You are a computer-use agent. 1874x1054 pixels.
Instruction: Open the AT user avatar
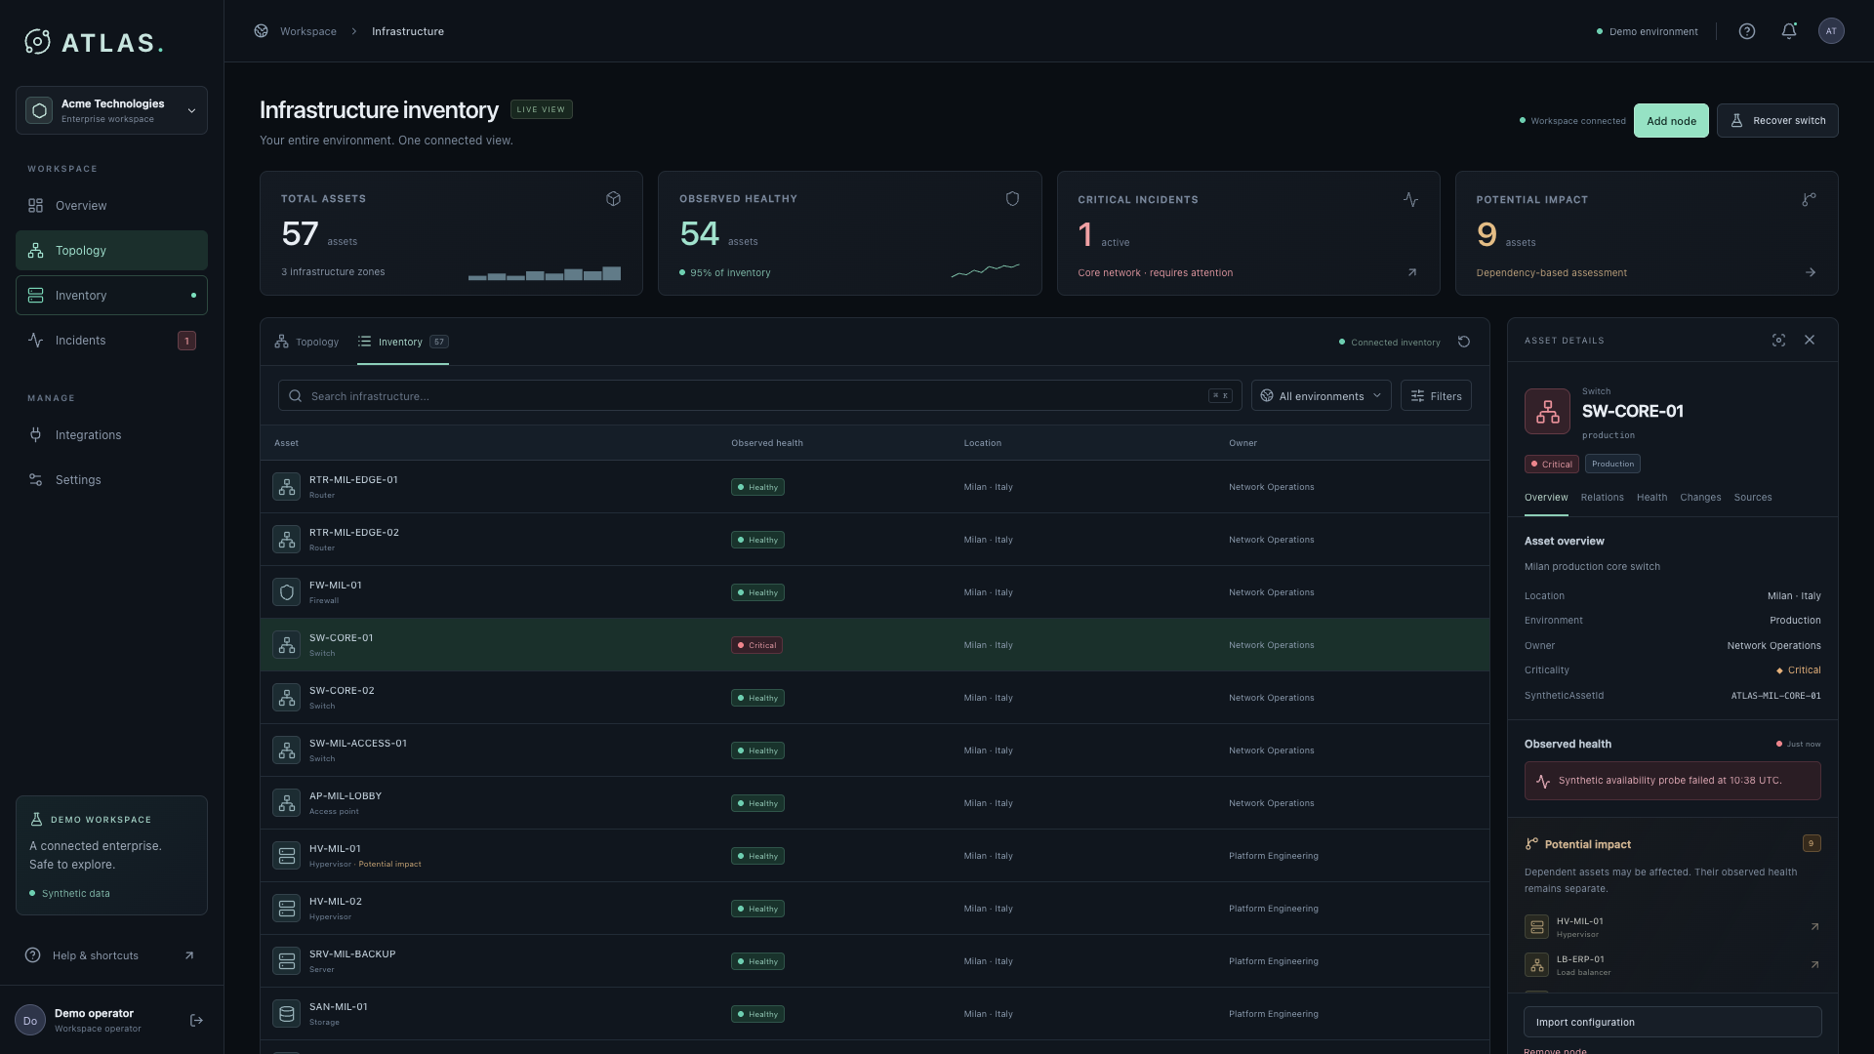coord(1831,31)
